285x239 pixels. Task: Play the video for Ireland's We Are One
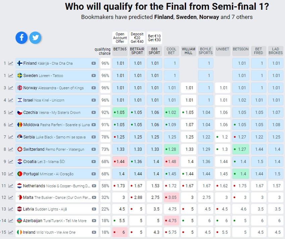(94, 232)
